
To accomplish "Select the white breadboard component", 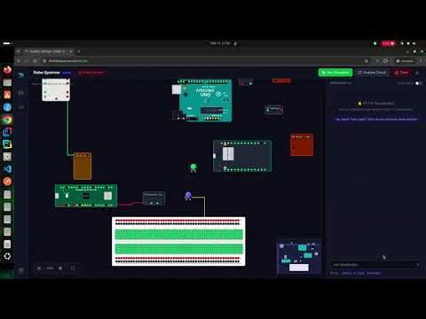I will click(x=178, y=241).
